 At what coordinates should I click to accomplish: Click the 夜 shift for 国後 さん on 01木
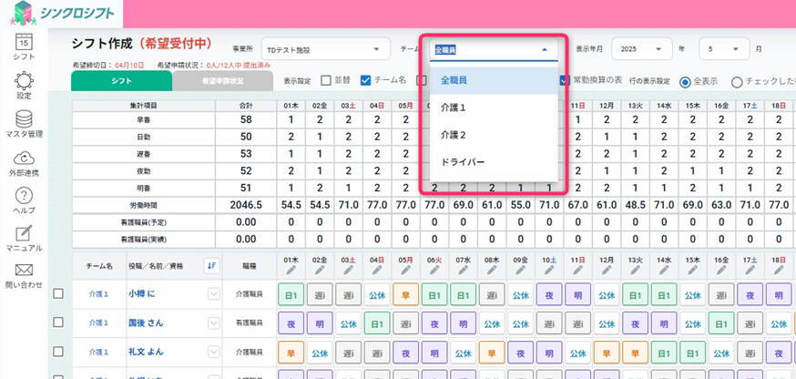click(x=291, y=323)
